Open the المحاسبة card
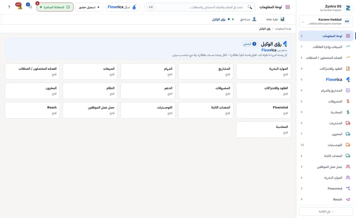Image resolution: width=356 pixels, height=218 pixels. (264, 130)
